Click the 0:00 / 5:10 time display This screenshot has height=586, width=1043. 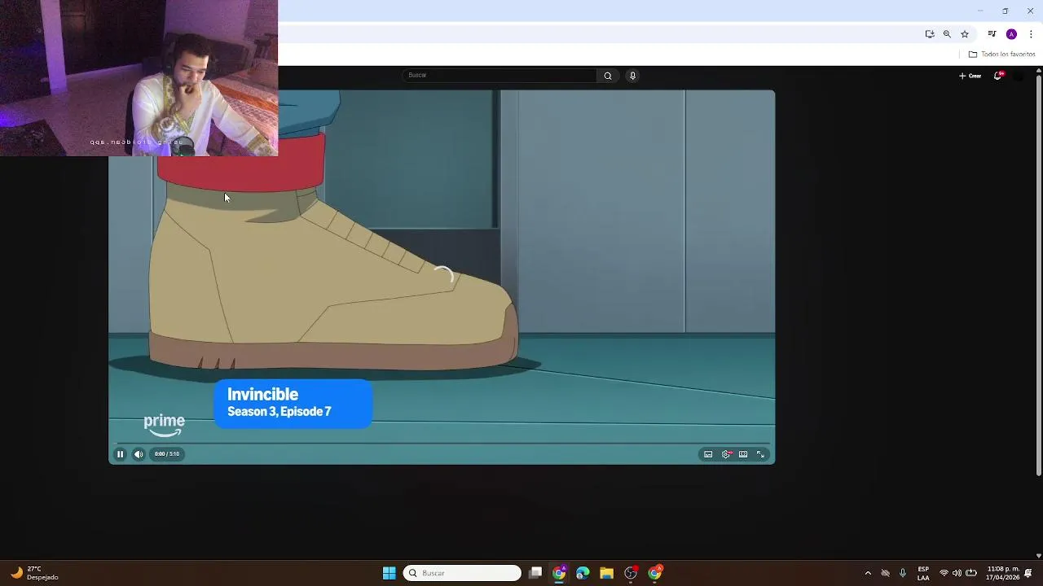click(167, 454)
